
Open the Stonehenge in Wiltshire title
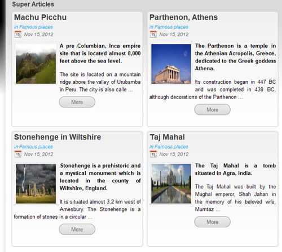pos(58,137)
